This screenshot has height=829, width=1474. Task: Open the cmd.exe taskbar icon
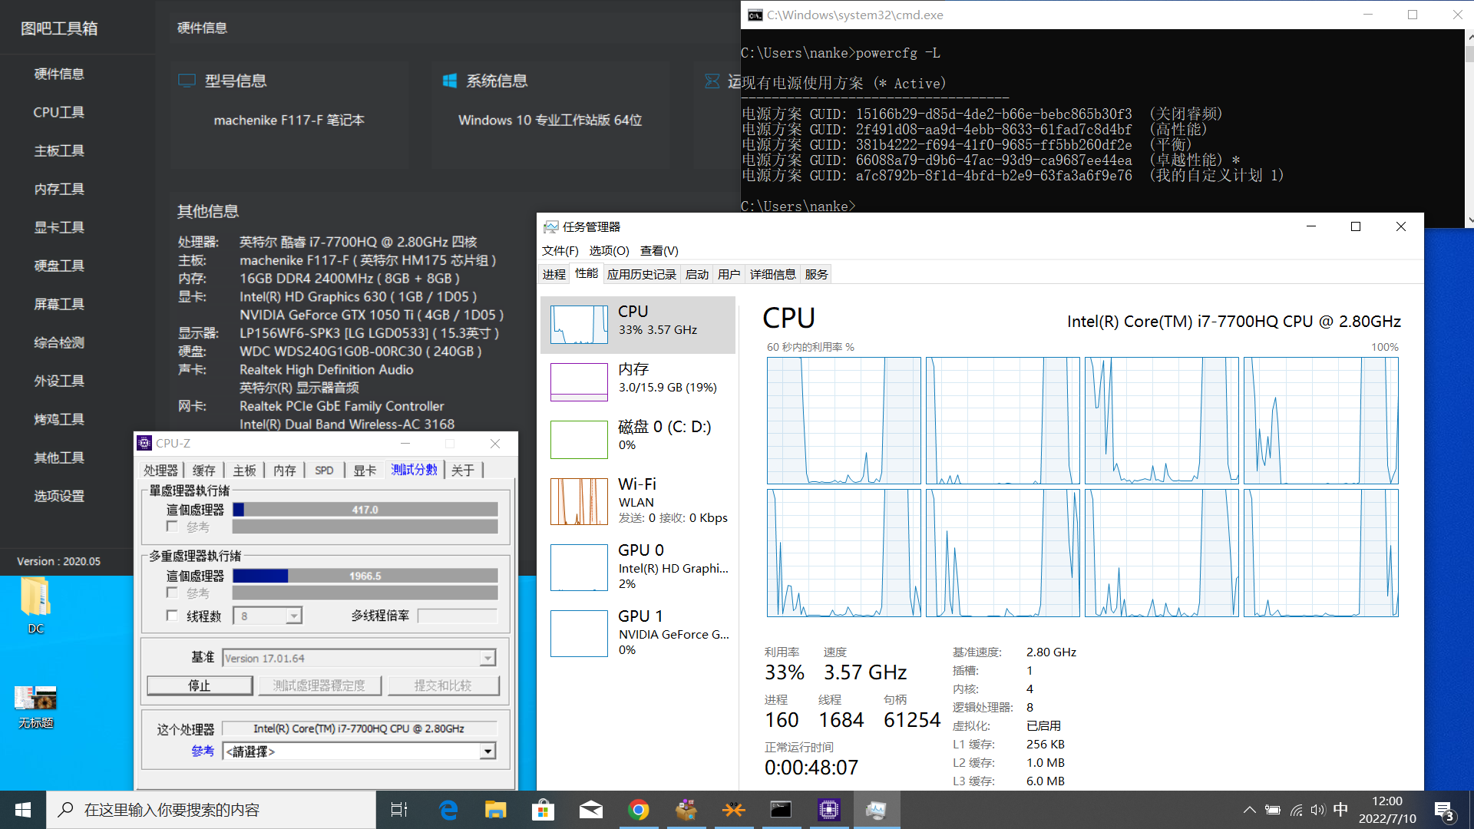coord(781,810)
